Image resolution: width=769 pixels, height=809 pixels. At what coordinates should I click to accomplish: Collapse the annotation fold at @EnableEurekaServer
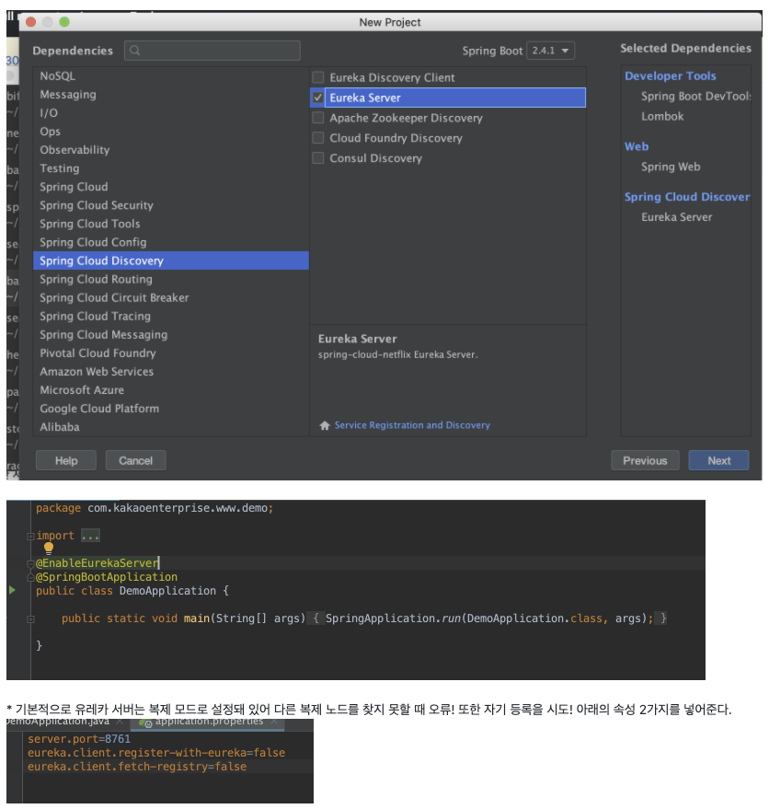pyautogui.click(x=30, y=563)
